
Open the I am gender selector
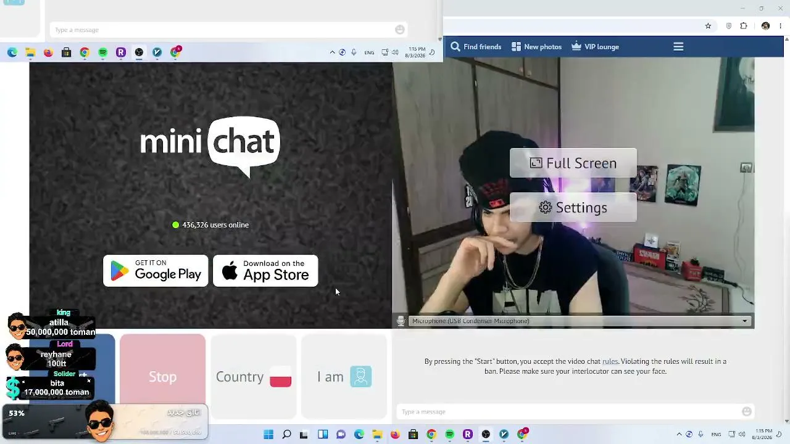344,377
